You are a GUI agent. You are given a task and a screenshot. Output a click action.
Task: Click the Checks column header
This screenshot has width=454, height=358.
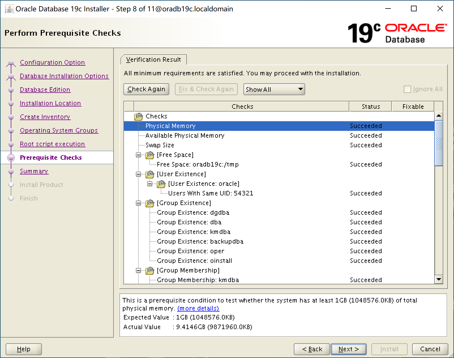(242, 106)
